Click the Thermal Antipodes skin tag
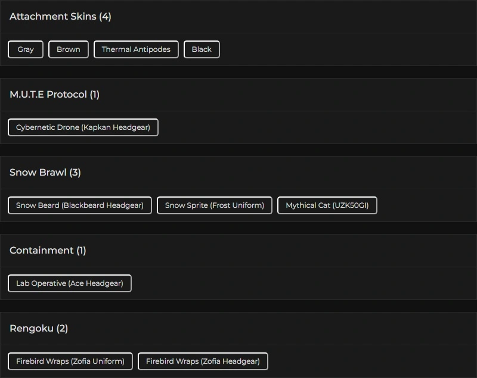The height and width of the screenshot is (378, 477). click(136, 49)
